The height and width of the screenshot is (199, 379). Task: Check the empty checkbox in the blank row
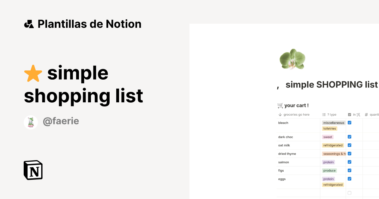point(349,193)
